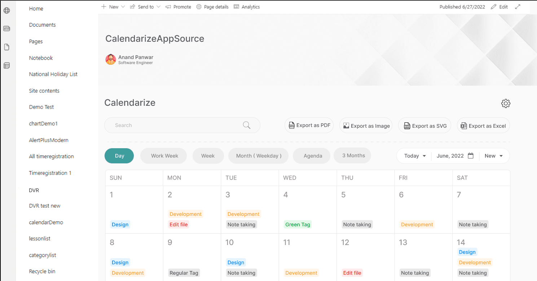Click Anand Panwar's avatar picture
Image resolution: width=537 pixels, height=281 pixels.
110,59
